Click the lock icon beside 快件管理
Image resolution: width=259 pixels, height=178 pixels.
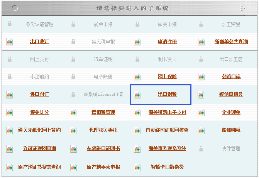click(x=201, y=149)
